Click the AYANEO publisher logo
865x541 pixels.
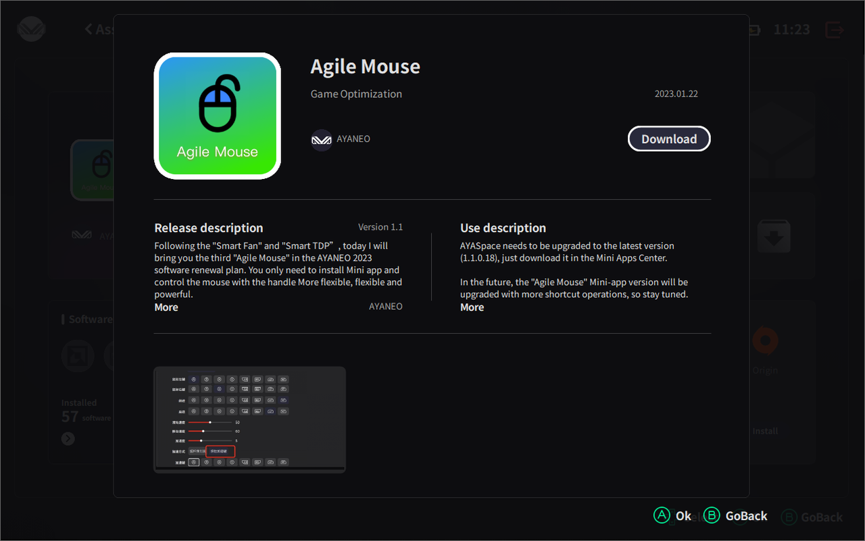click(321, 140)
